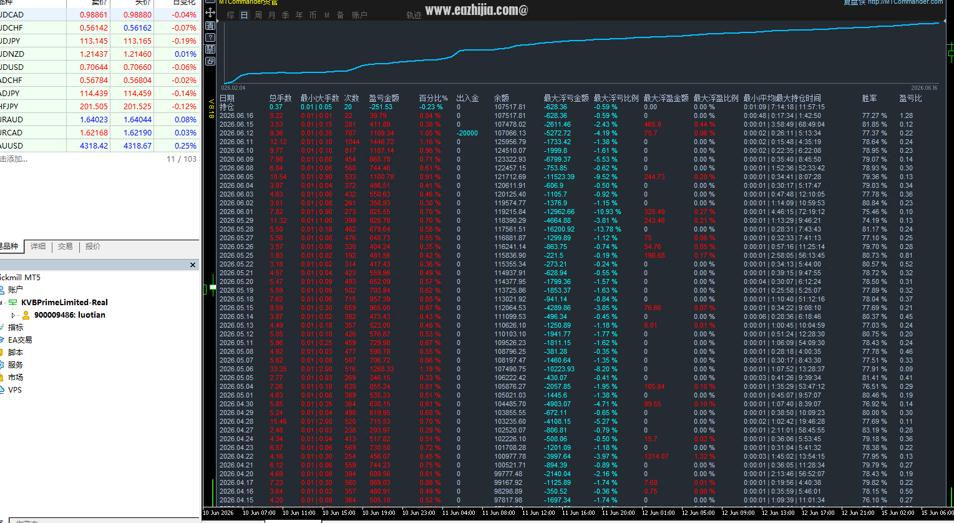Screen dimensions: 954x523
Task: Select 账户 in Navigator tree
Action: [x=16, y=290]
